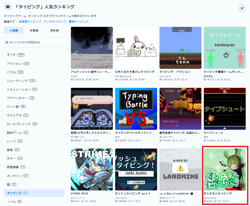The image size is (250, 206).
Task: Click comment icon showing 64
Action: (x=91, y=201)
